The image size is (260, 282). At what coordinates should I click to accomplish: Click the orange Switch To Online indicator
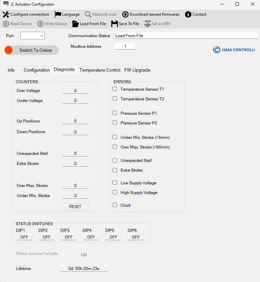coord(8,50)
